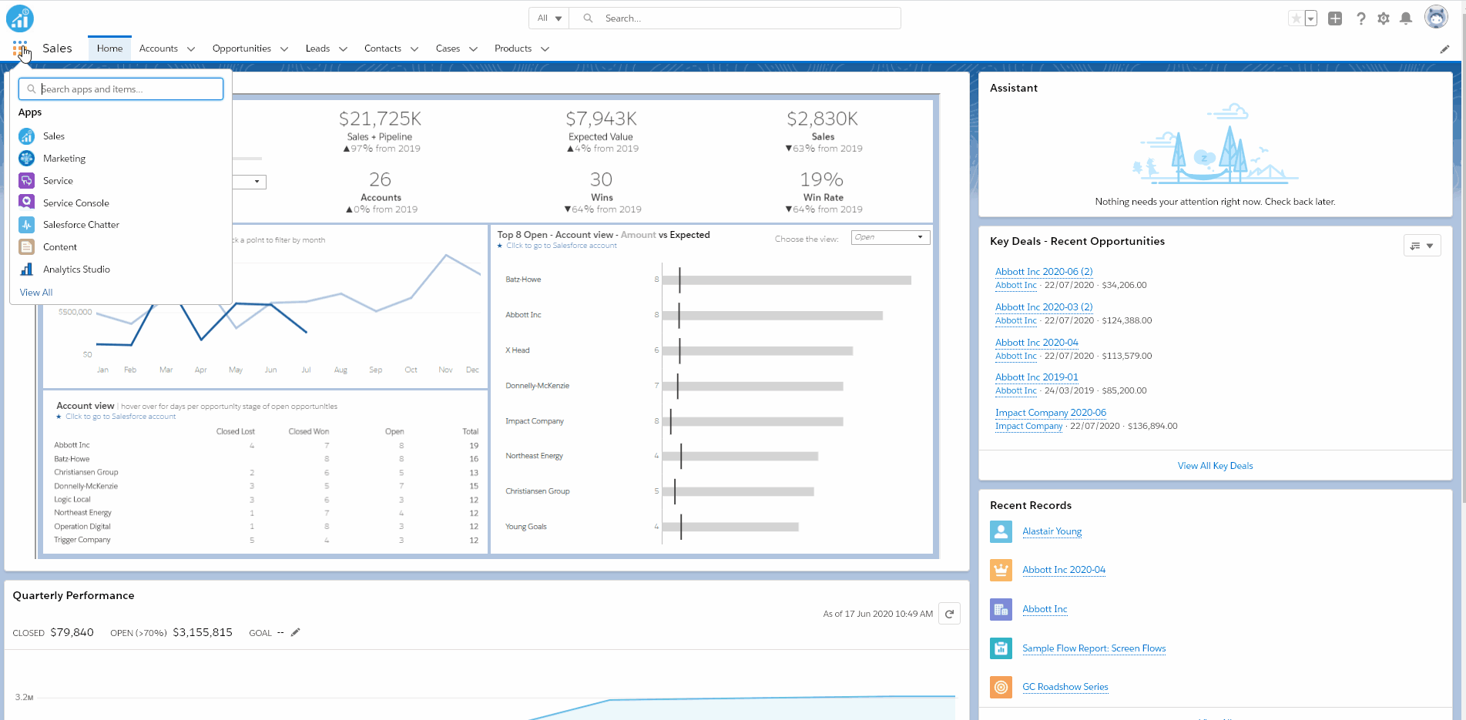The width and height of the screenshot is (1466, 720).
Task: Open the Help question mark icon
Action: [1361, 18]
